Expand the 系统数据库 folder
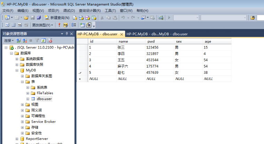This screenshot has width=264, height=144. (x=17, y=59)
